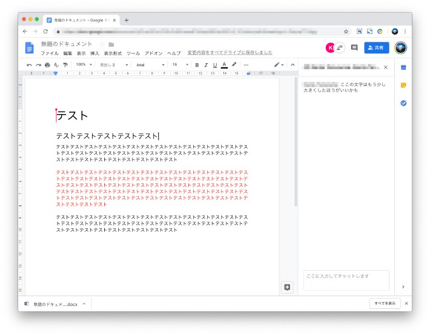Open the 表示 menu
Image resolution: width=430 pixels, height=335 pixels.
(81, 53)
